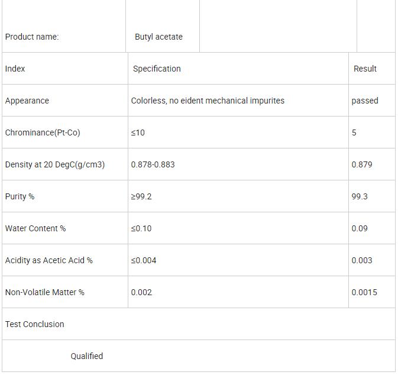Select the "passed" result cell

click(x=365, y=101)
